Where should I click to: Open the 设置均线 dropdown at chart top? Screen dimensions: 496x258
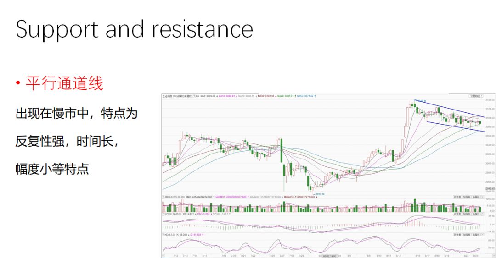(x=475, y=96)
